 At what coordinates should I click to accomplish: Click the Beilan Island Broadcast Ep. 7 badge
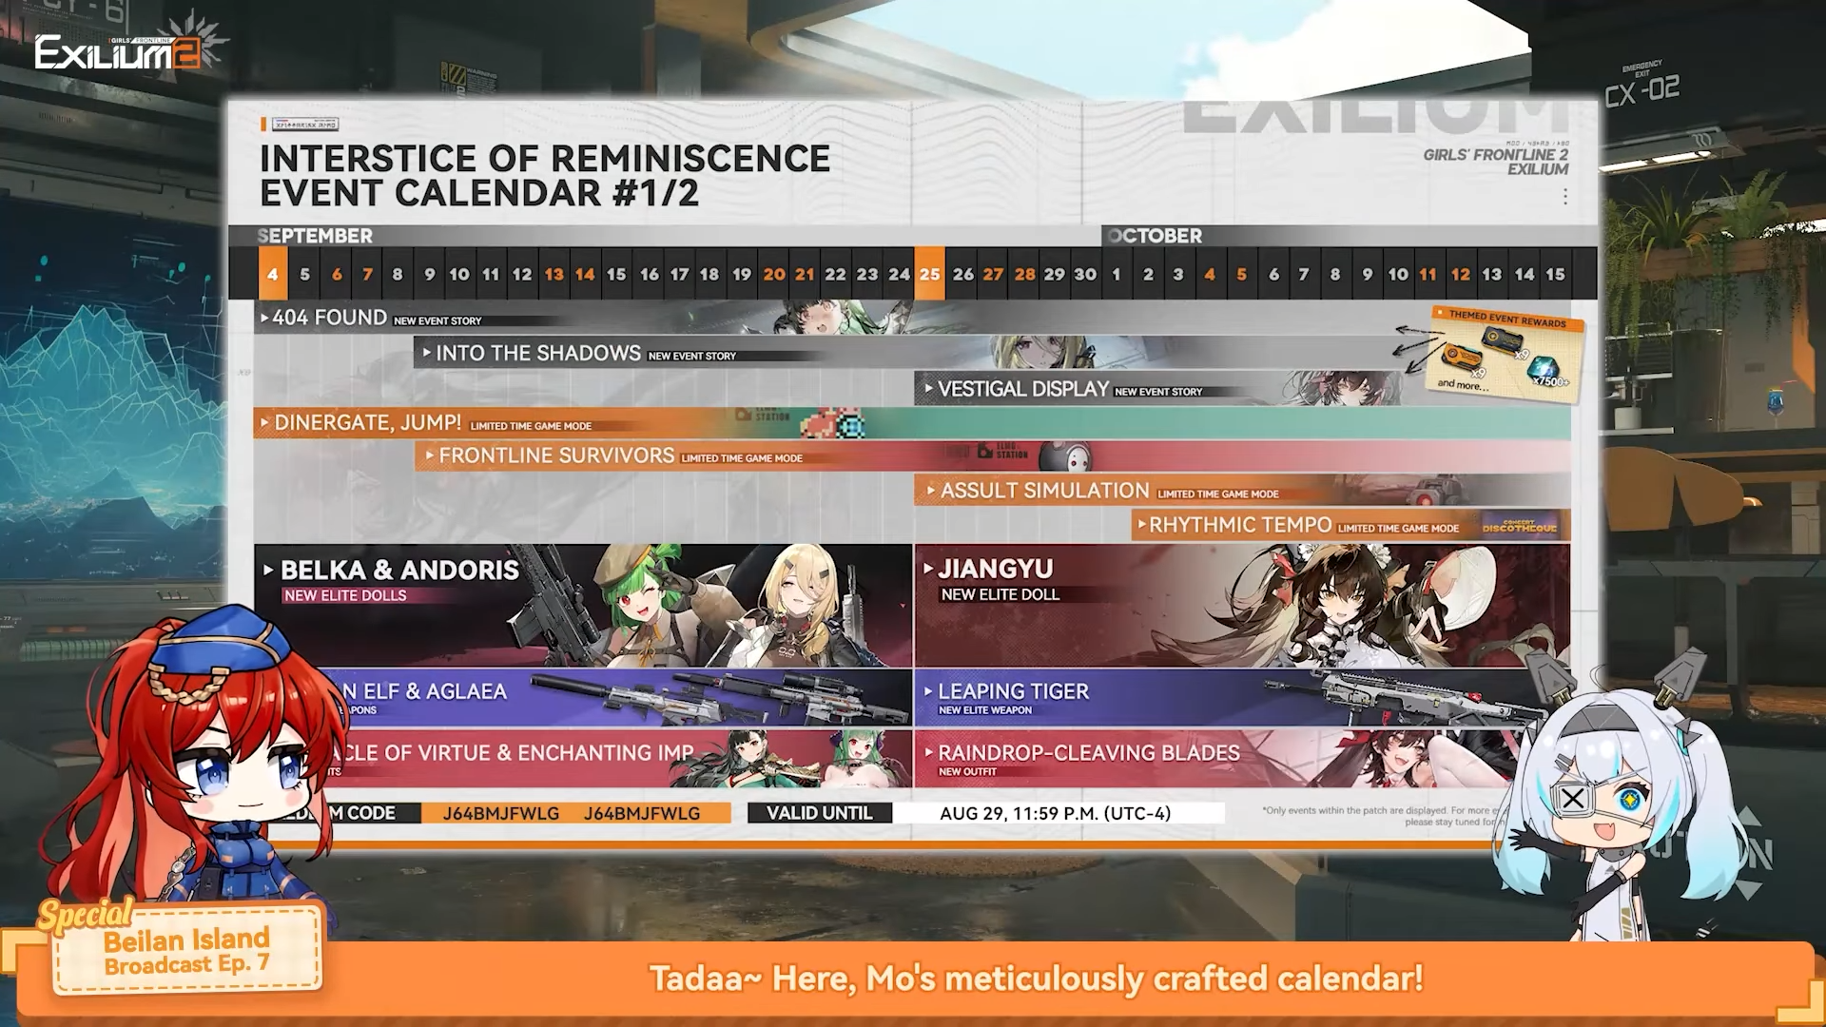click(x=186, y=951)
